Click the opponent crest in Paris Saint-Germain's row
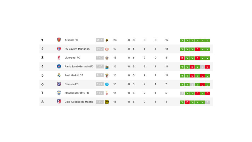This screenshot has height=142, width=252. [x=107, y=66]
